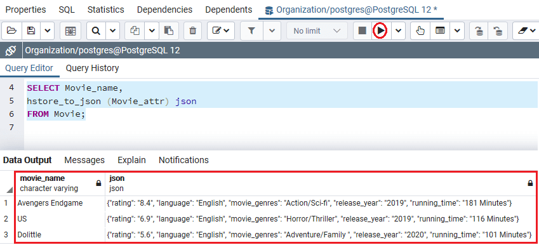Select the Data Output tab
The height and width of the screenshot is (245, 539).
pos(27,160)
